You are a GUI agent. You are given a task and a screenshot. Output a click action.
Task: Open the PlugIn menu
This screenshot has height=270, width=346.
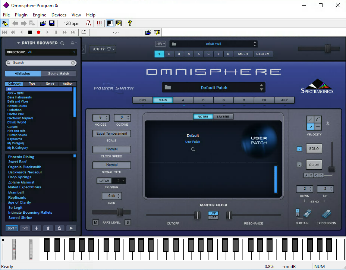[21, 15]
